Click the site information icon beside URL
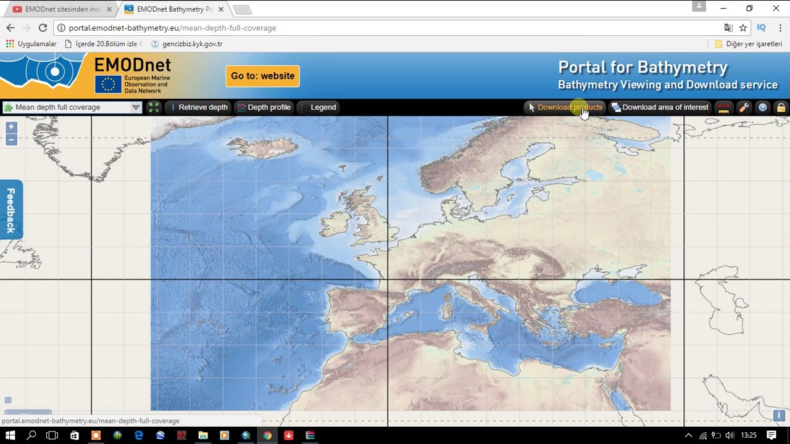The image size is (790, 444). [61, 28]
